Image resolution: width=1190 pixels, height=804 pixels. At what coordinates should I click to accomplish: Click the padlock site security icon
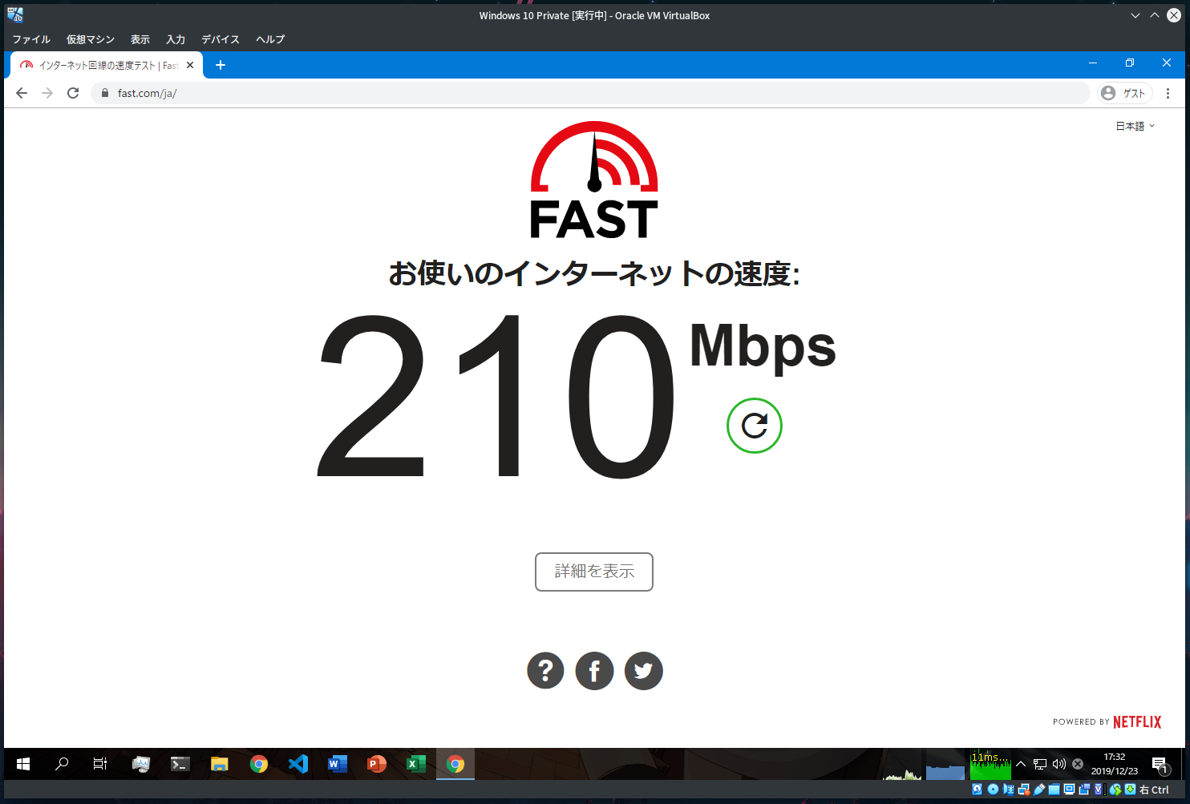click(x=104, y=93)
